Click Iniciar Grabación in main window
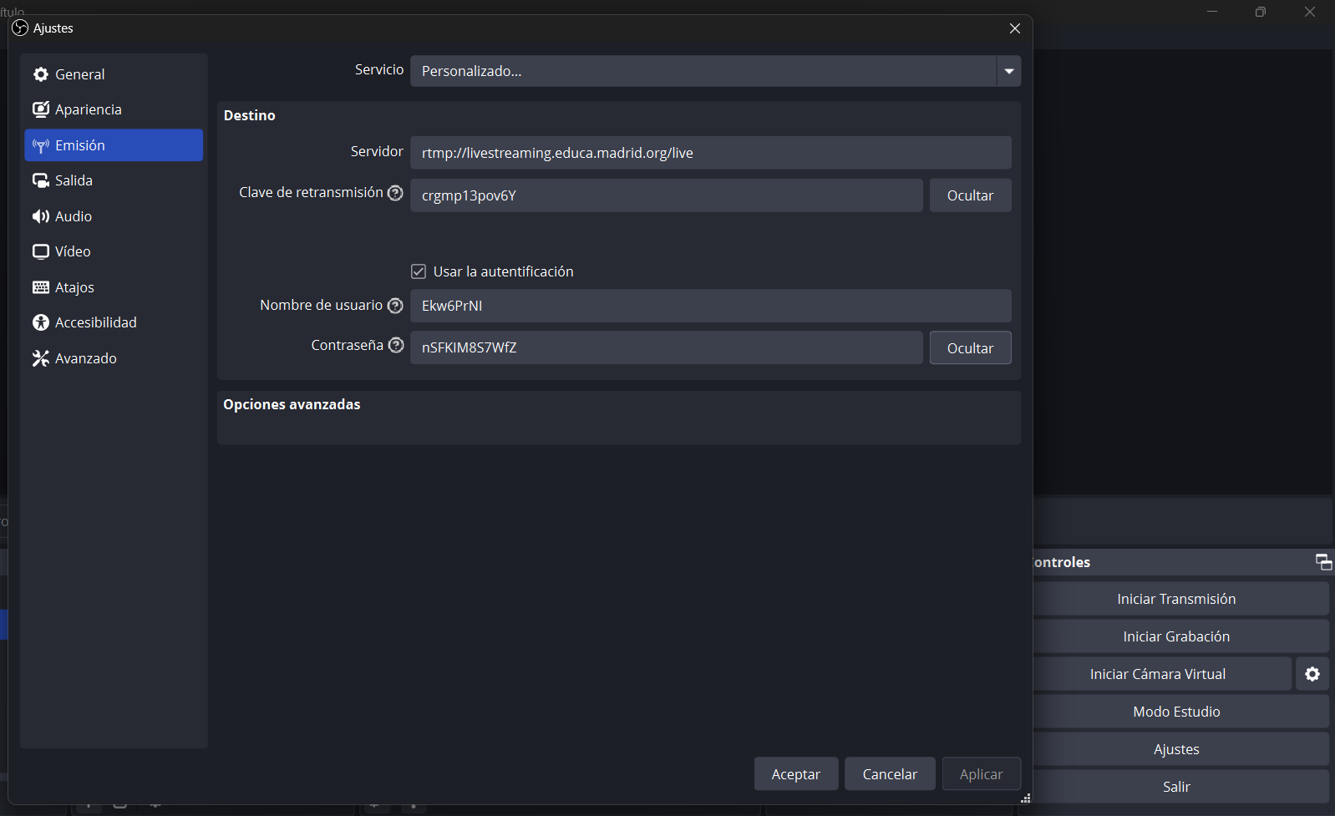Viewport: 1335px width, 816px height. click(1180, 636)
